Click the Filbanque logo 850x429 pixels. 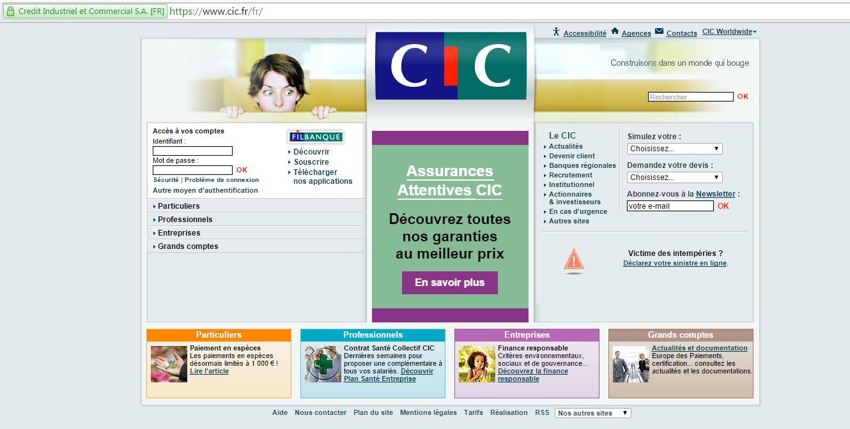pos(316,137)
